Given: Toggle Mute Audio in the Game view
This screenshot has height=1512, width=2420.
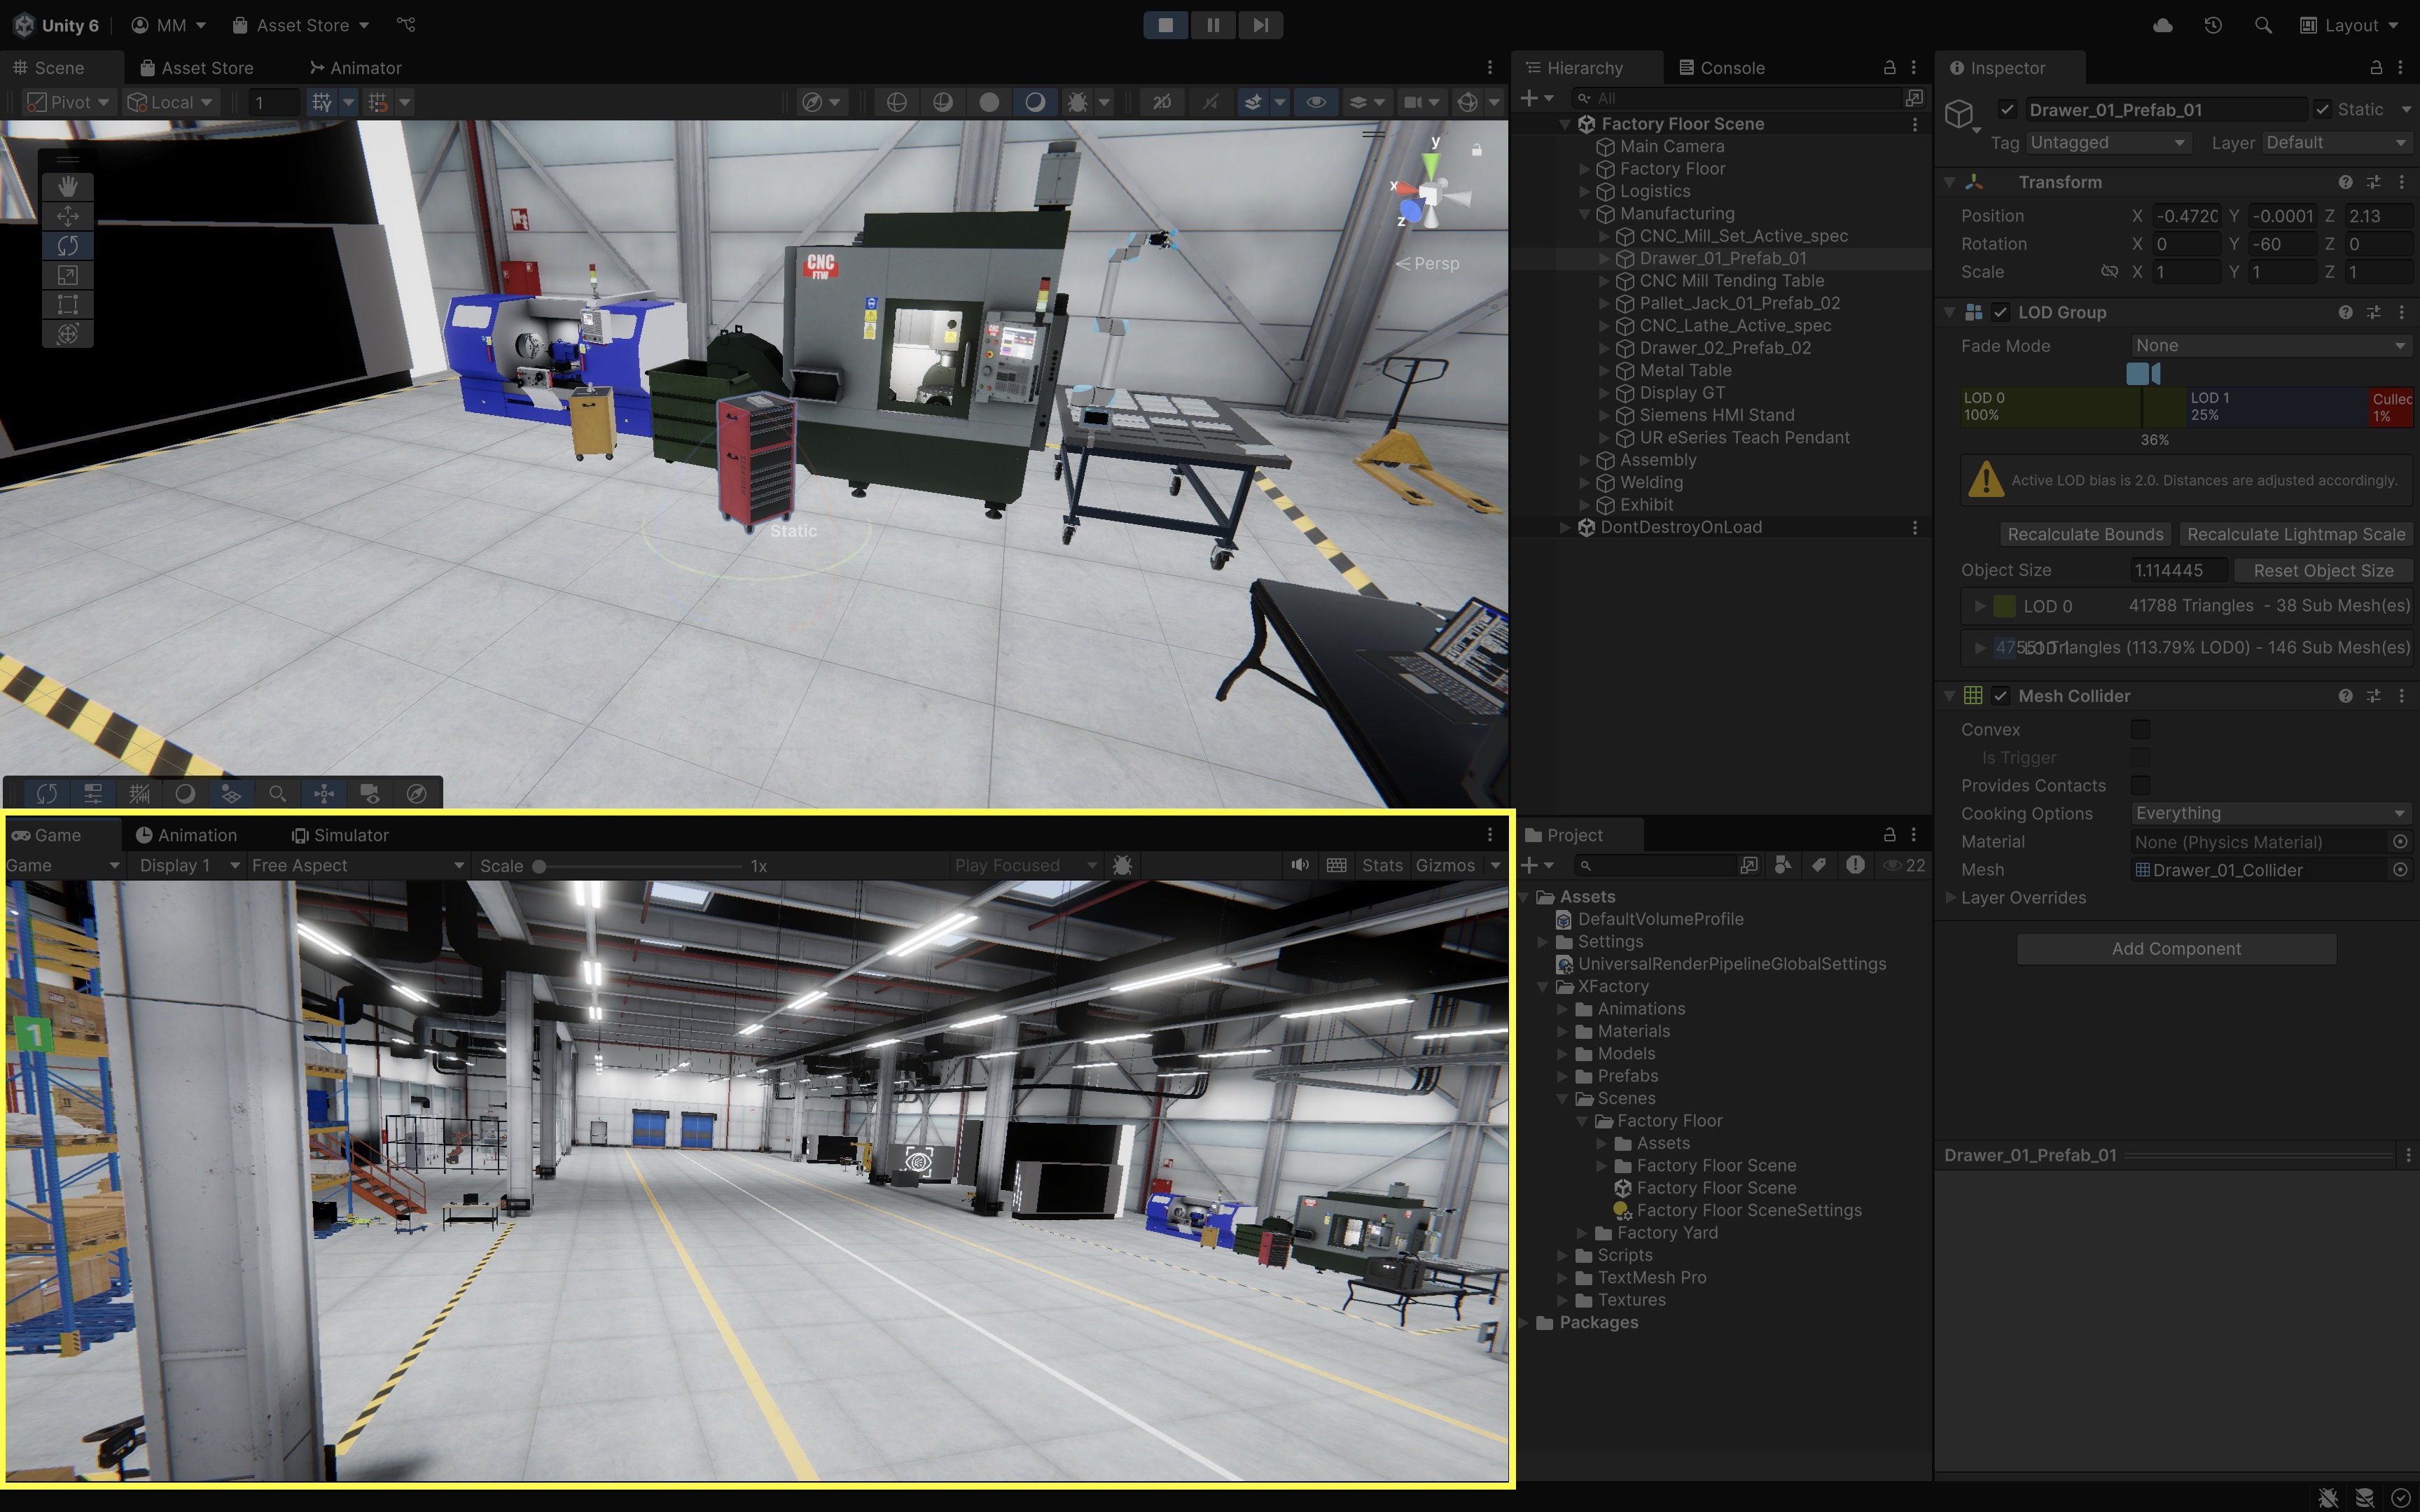Looking at the screenshot, I should (x=1299, y=865).
